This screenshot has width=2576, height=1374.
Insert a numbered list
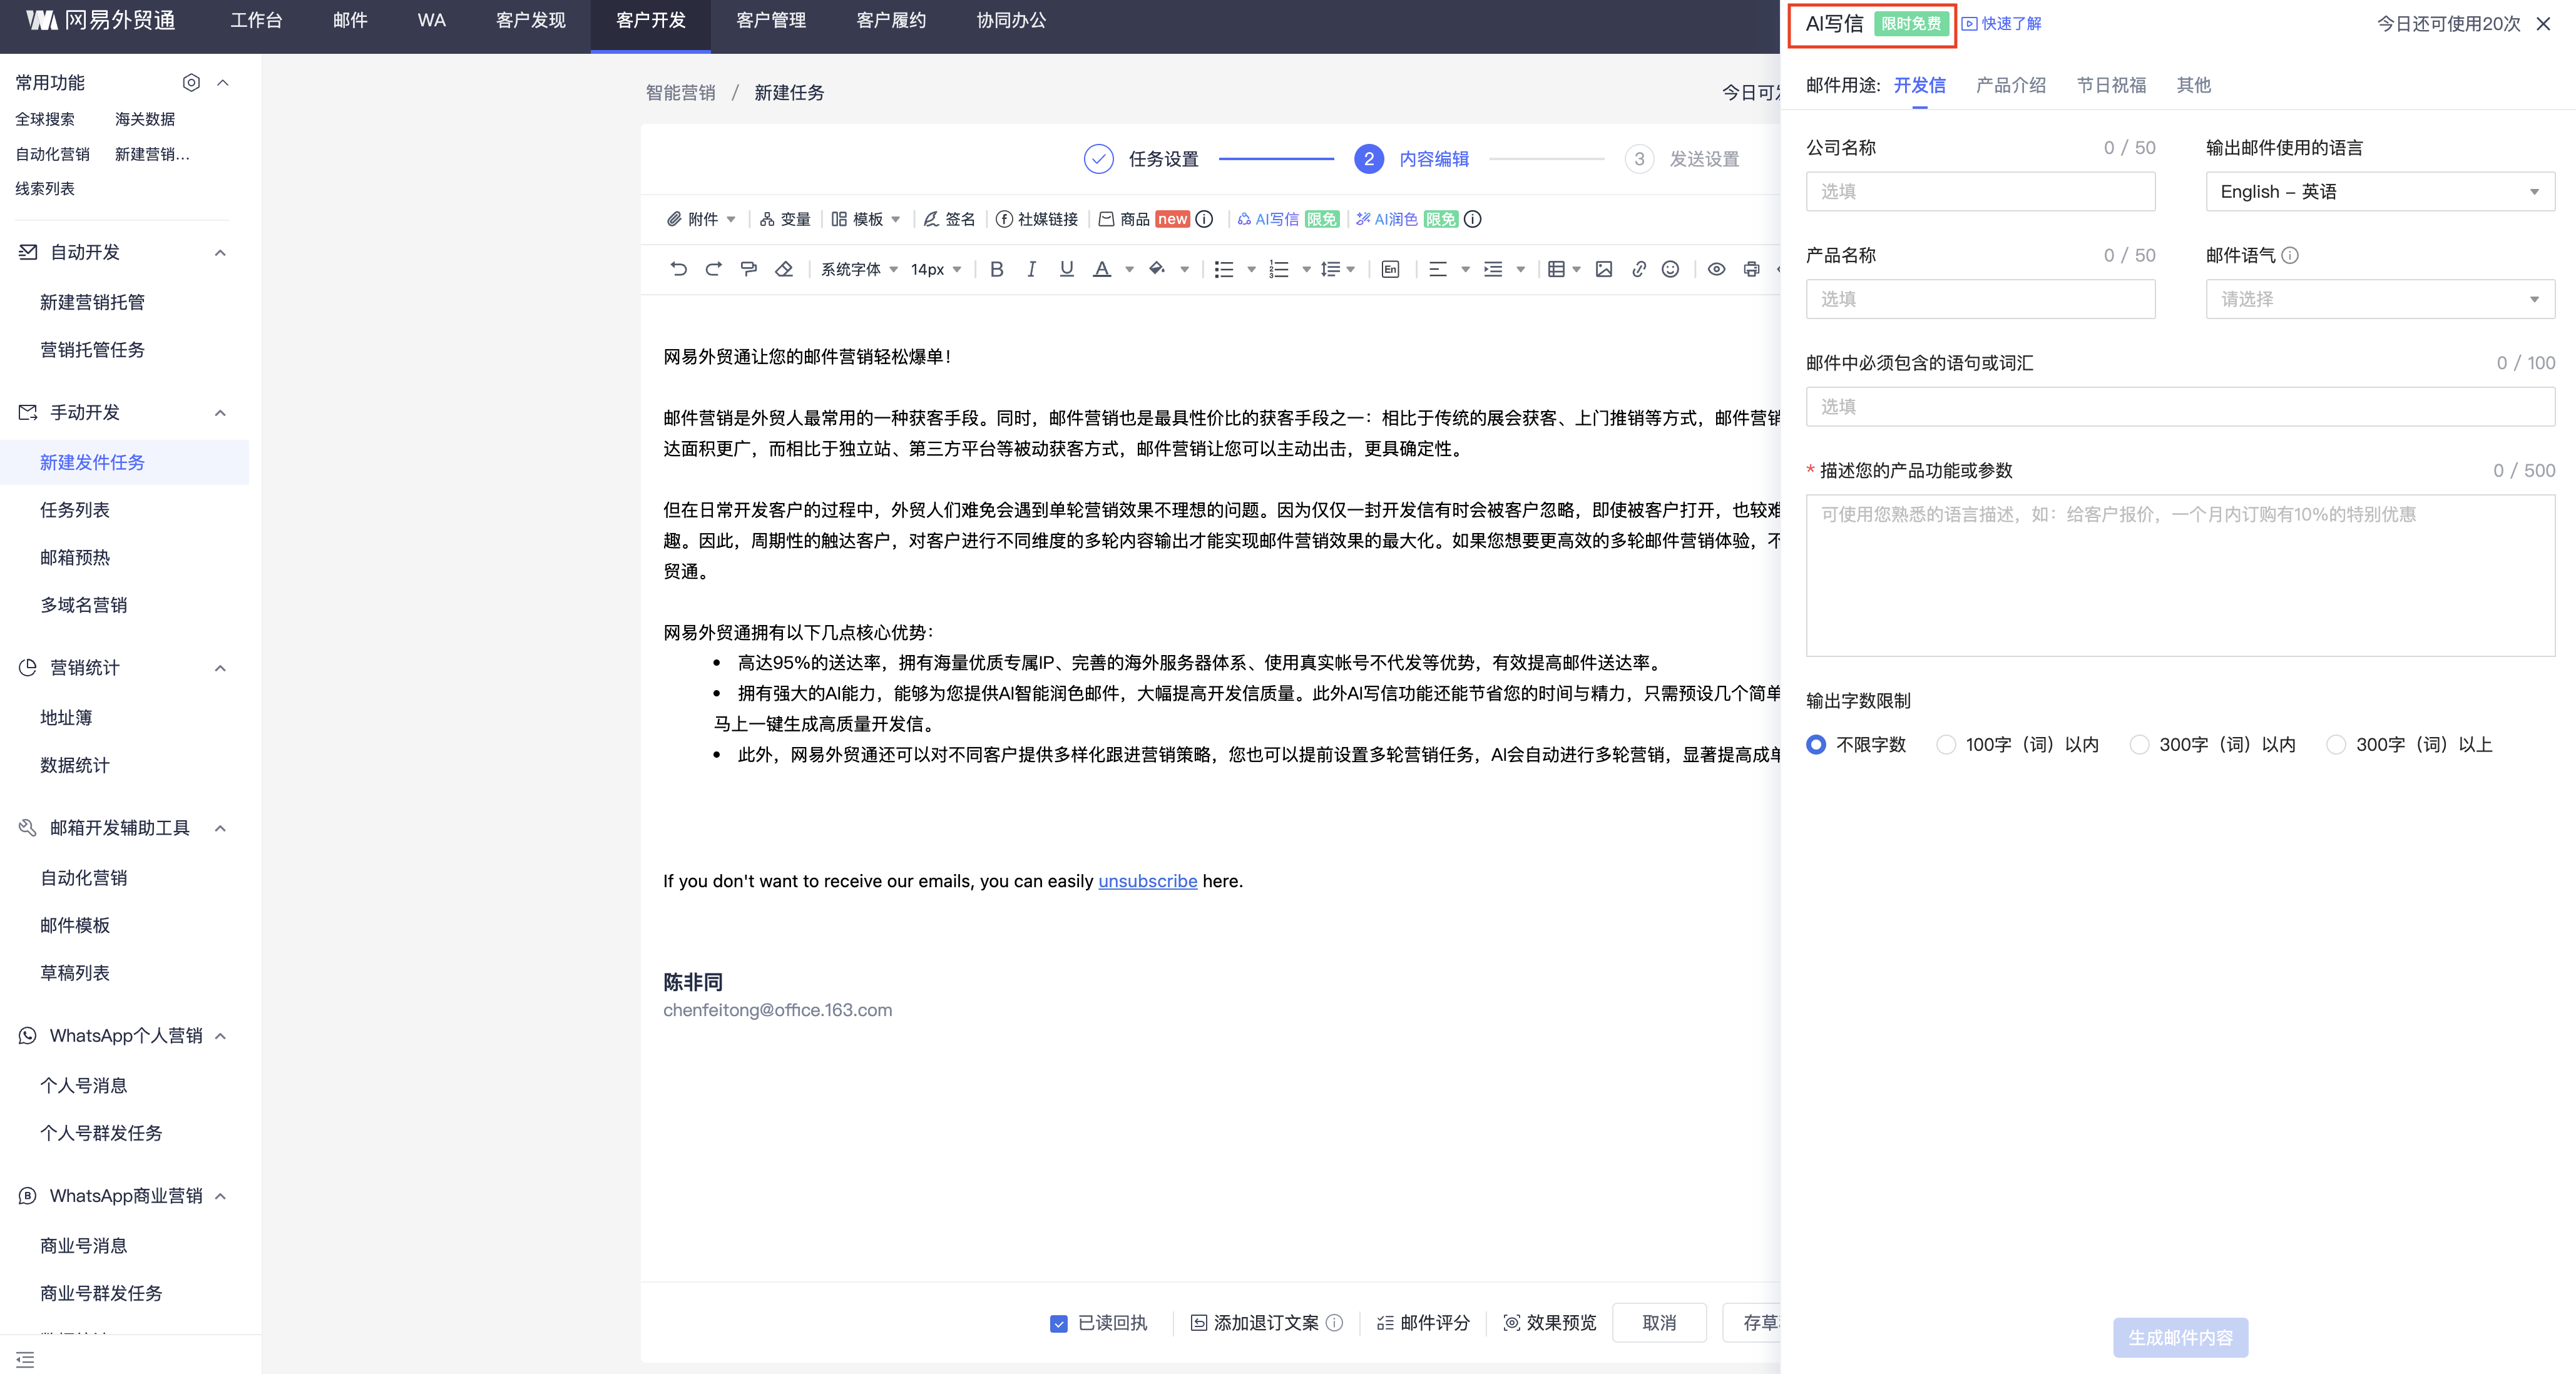pyautogui.click(x=1279, y=269)
